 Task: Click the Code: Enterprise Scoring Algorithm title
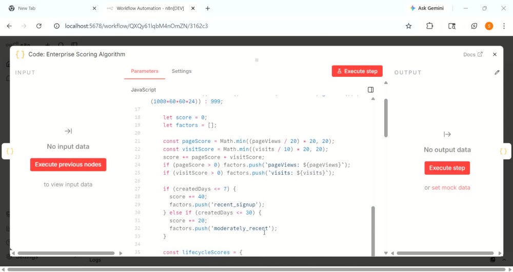[x=76, y=54]
